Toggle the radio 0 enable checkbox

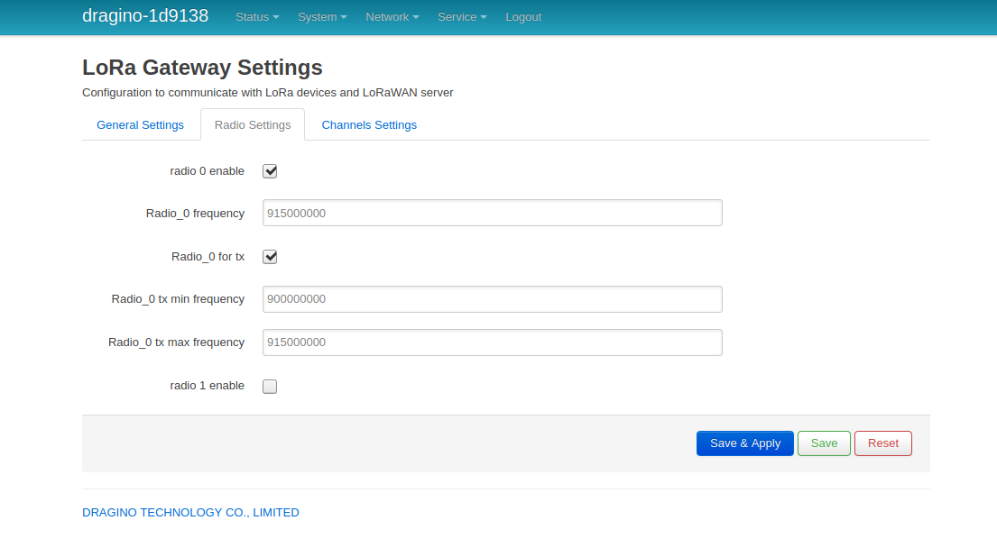click(270, 171)
